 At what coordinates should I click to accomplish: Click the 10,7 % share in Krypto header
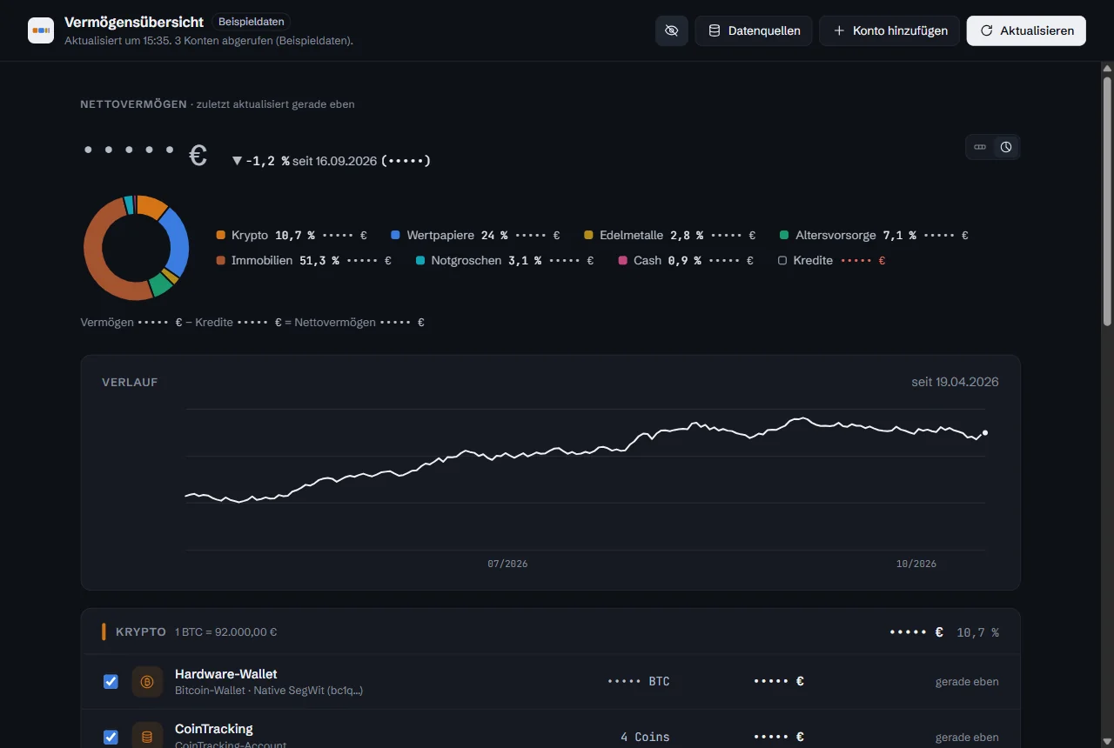click(977, 632)
